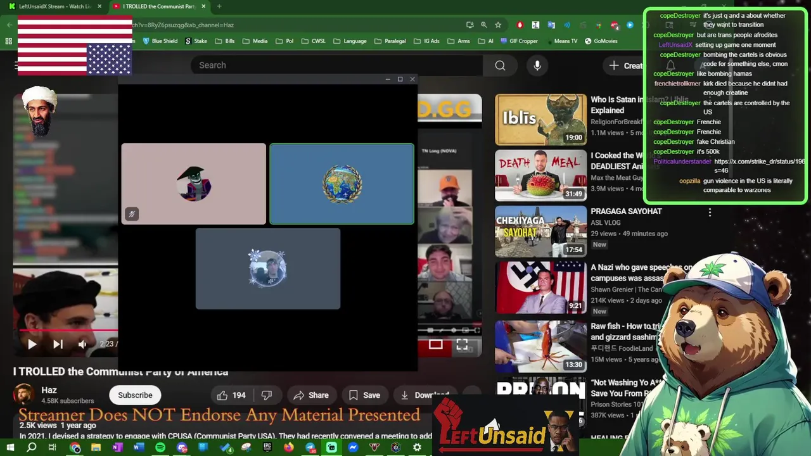Open Task View on the taskbar
This screenshot has width=811, height=456.
[53, 448]
